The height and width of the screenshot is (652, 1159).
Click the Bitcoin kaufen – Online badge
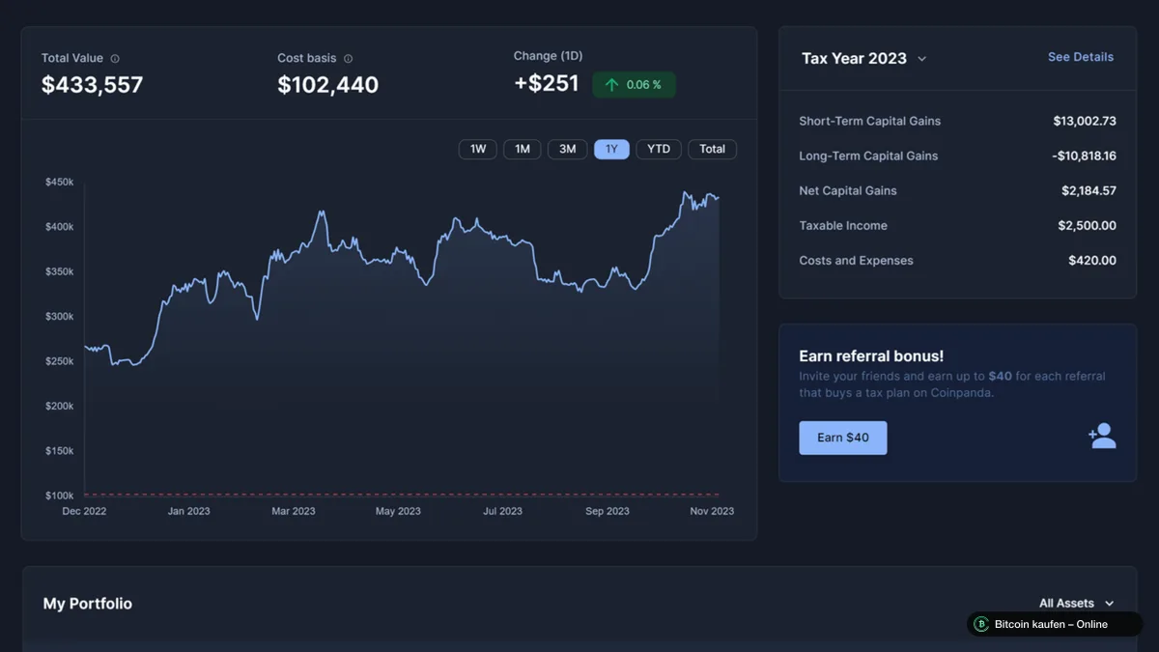[1055, 624]
